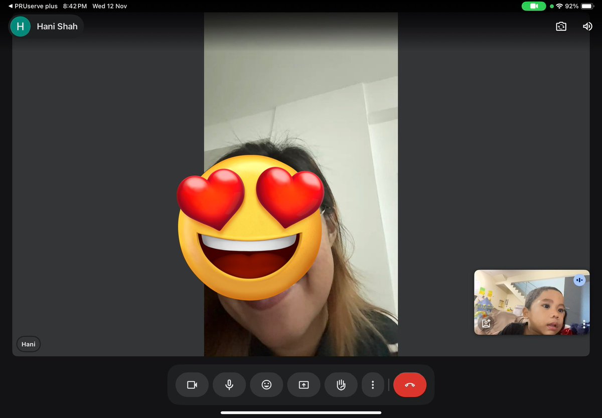Tap the self-view video thumbnail
This screenshot has height=418, width=602.
[x=532, y=302]
